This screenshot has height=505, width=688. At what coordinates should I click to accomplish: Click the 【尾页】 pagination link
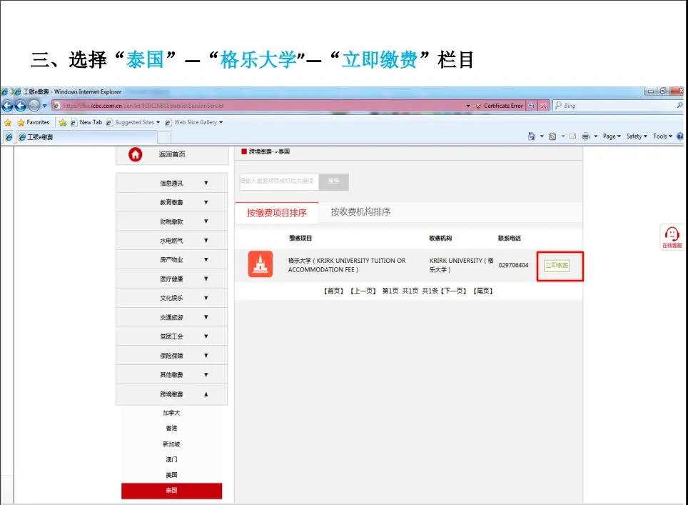coord(483,291)
